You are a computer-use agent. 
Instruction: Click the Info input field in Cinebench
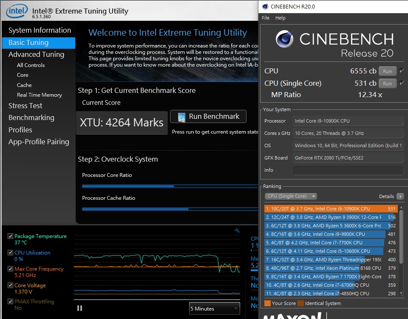[348, 170]
